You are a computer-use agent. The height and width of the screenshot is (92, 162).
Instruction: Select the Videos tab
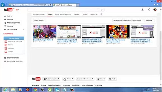coord(50,14)
